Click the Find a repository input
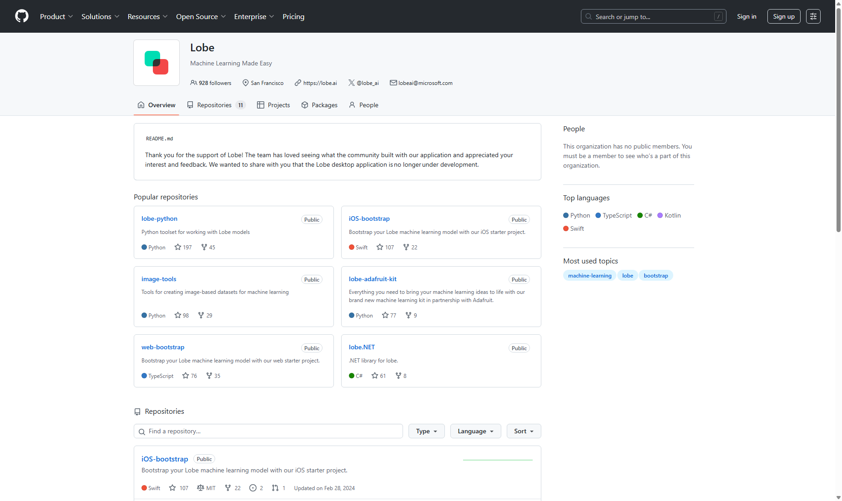This screenshot has height=501, width=842. pyautogui.click(x=268, y=431)
